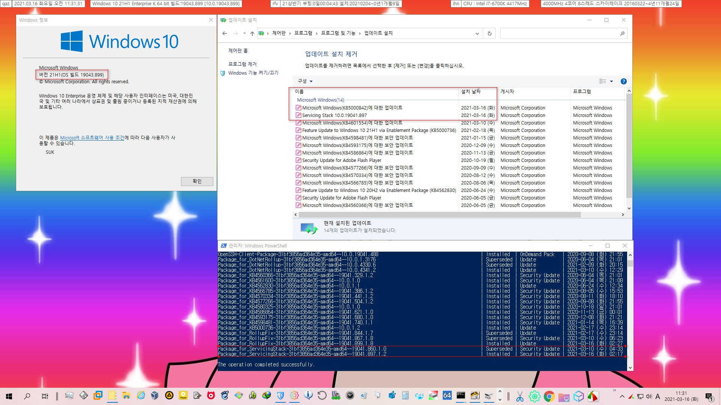Click the search magnifier in update window
Screen dimensions: 721x405
[x=622, y=33]
